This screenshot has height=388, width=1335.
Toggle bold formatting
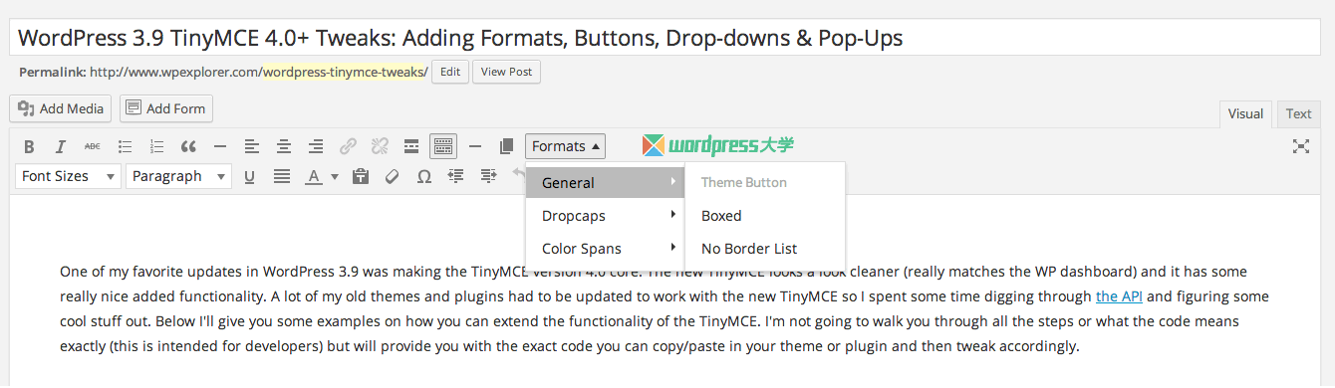pos(29,147)
